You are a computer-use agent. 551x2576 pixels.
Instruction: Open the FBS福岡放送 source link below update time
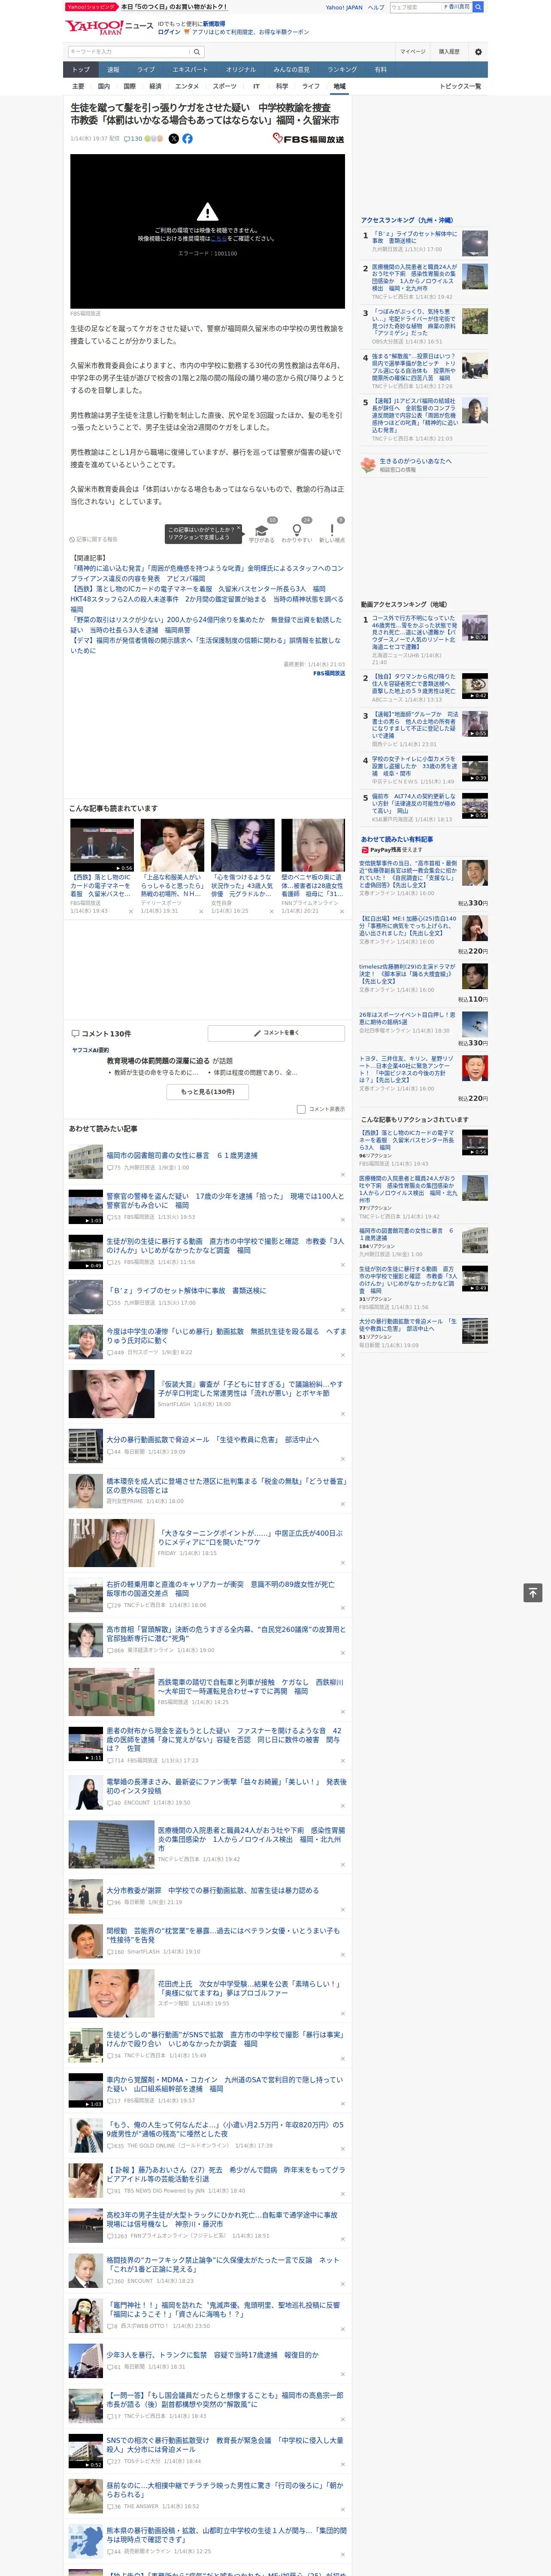coord(329,673)
